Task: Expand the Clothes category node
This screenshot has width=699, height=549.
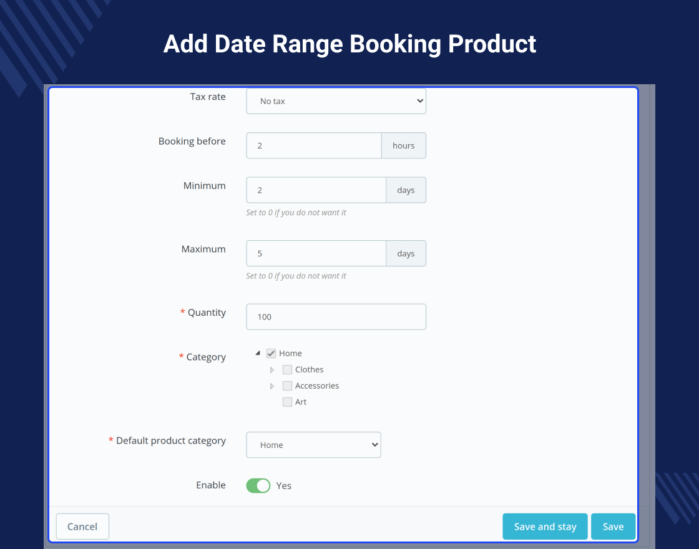Action: [272, 370]
